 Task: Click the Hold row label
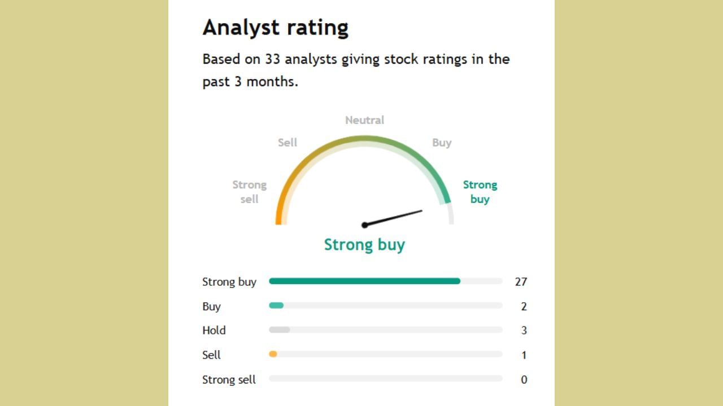(x=214, y=330)
